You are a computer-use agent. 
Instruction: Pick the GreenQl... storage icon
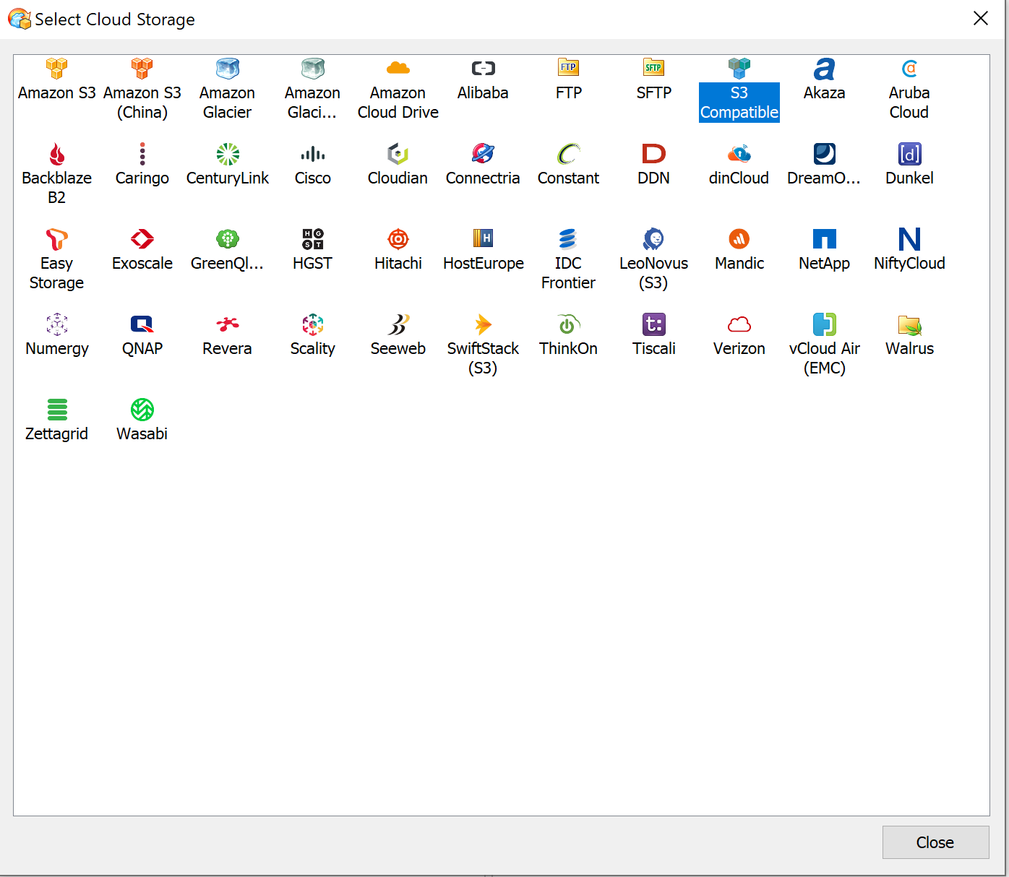[227, 239]
